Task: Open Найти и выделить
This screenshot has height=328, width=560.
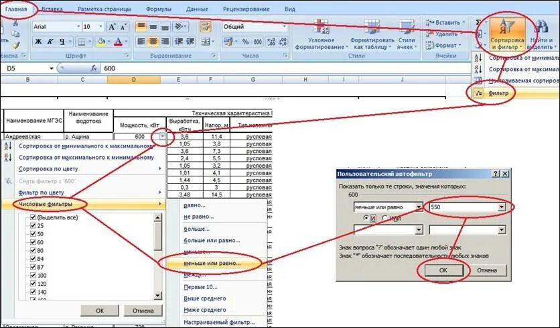Action: tap(542, 34)
